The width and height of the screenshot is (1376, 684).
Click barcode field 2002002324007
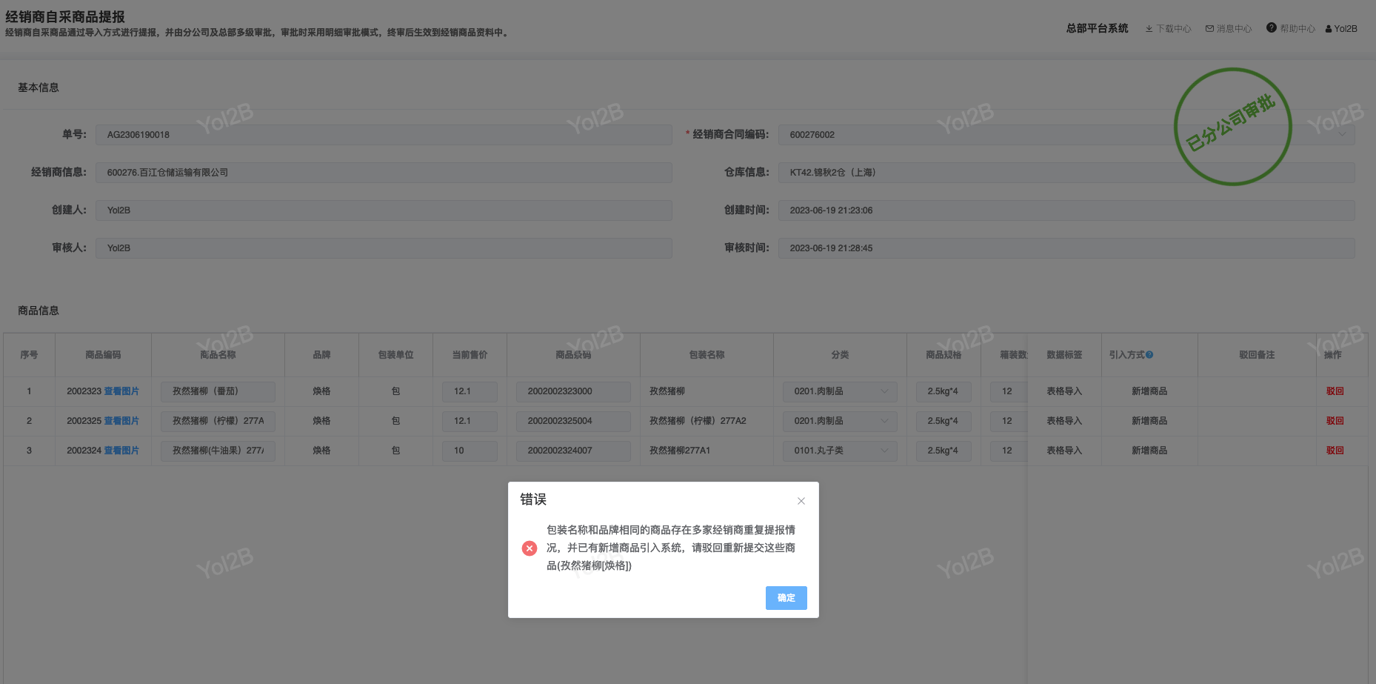573,451
